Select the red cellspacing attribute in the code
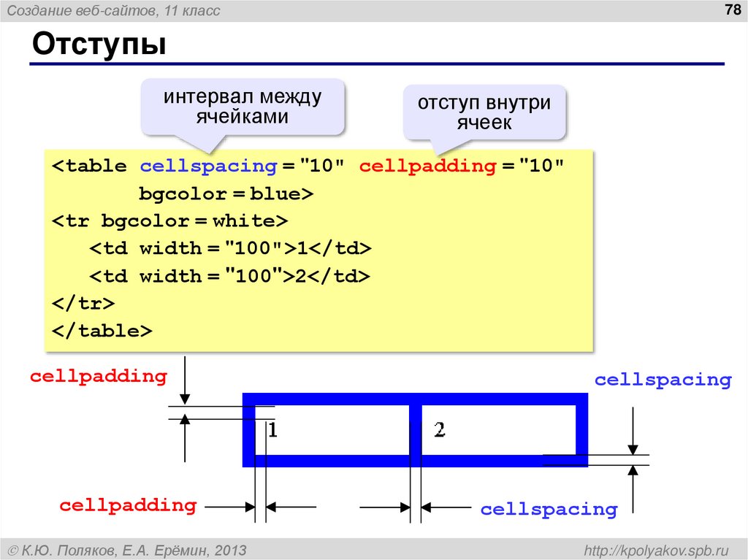The height and width of the screenshot is (560, 748). pos(424,166)
